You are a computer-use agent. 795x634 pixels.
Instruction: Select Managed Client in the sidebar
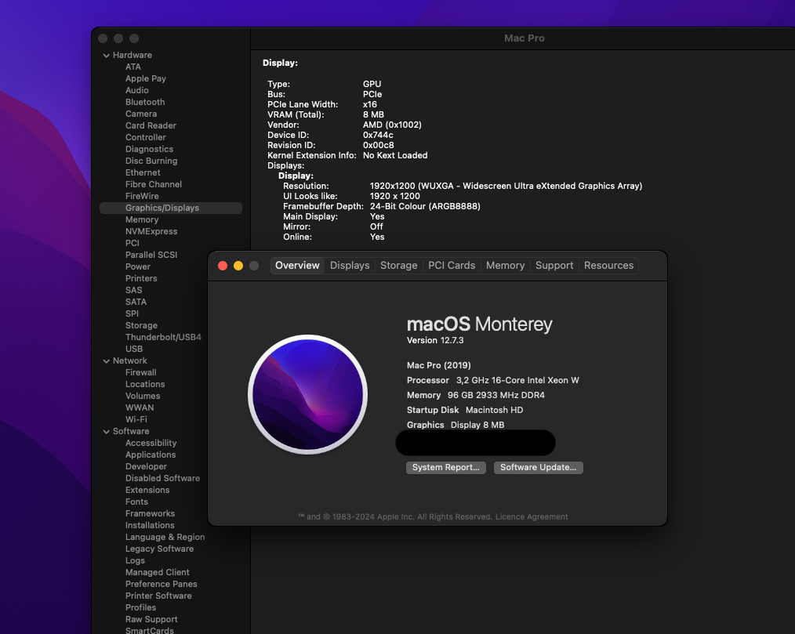coord(157,572)
